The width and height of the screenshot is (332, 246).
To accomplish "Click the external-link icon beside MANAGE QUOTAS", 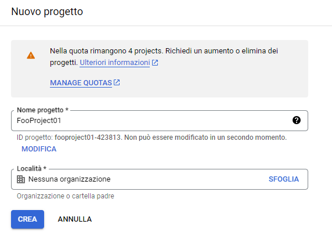I will pos(117,82).
